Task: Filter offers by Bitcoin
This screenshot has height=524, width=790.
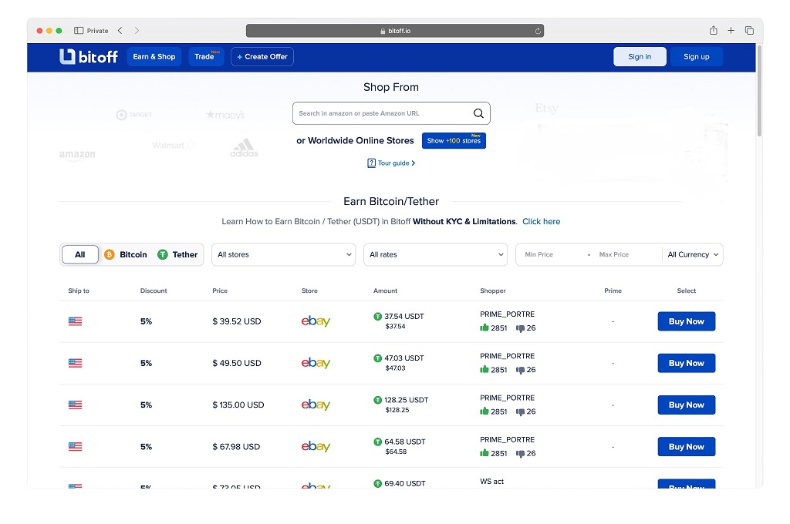Action: (126, 254)
